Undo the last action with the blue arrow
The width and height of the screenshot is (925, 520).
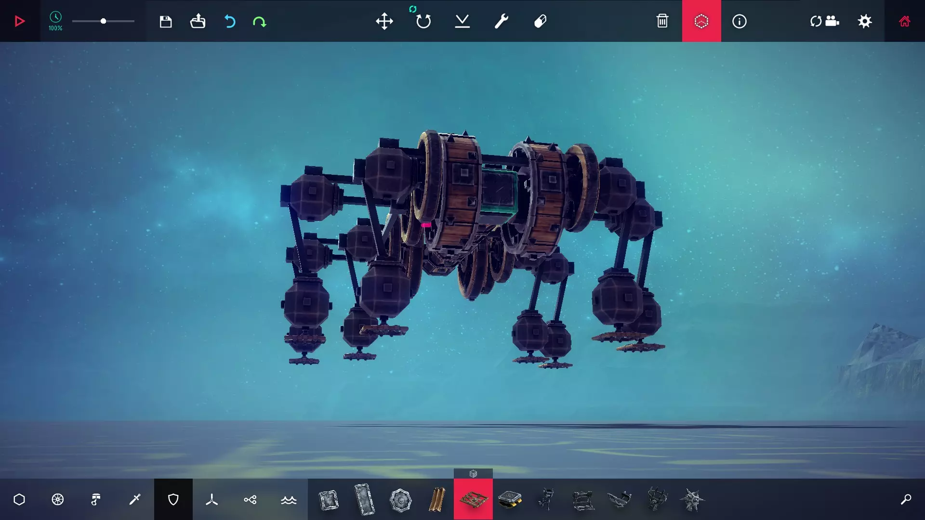230,21
